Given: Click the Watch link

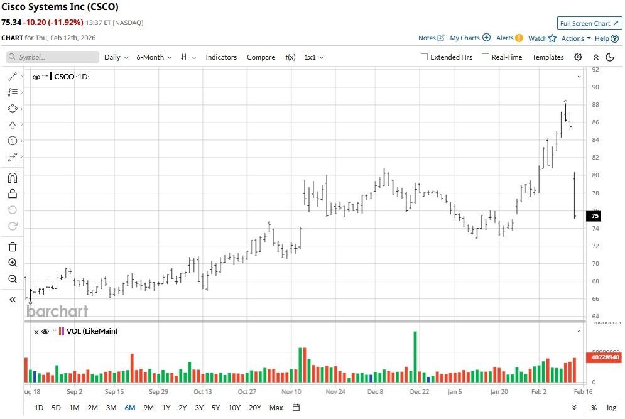Looking at the screenshot, I should [x=537, y=38].
